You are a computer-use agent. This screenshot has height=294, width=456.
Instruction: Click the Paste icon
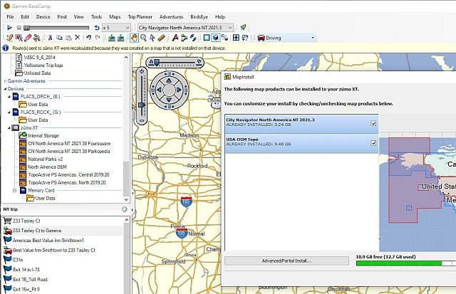pyautogui.click(x=68, y=38)
